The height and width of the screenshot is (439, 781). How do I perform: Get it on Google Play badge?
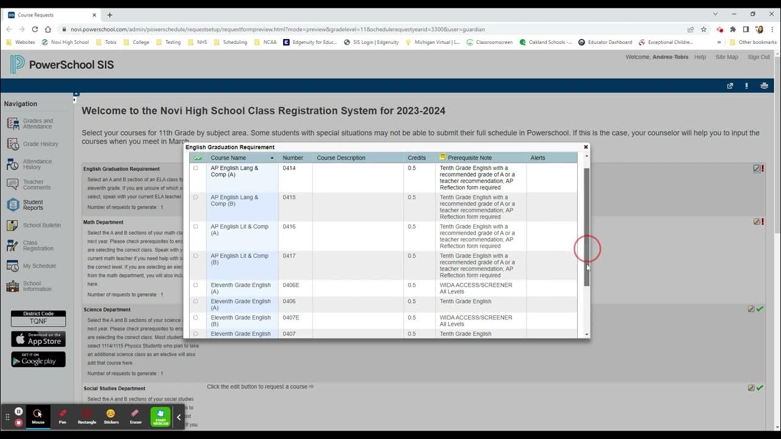coord(38,359)
